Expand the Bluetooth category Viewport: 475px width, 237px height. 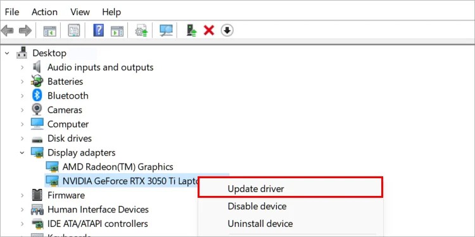click(x=22, y=96)
